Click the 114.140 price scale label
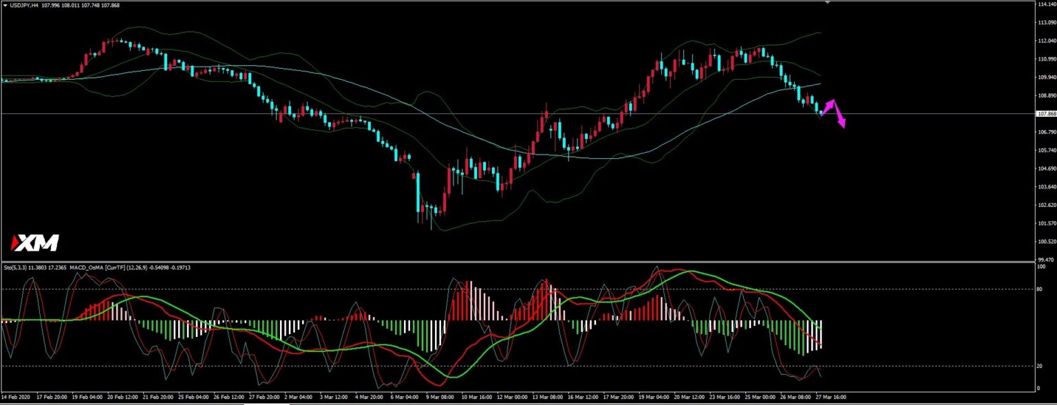The height and width of the screenshot is (405, 1057). click(x=1046, y=4)
